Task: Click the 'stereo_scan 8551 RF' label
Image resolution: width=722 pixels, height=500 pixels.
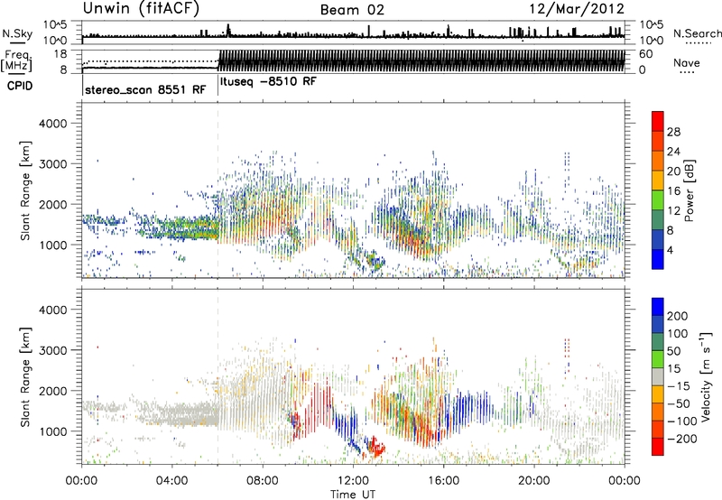Action: (x=145, y=89)
